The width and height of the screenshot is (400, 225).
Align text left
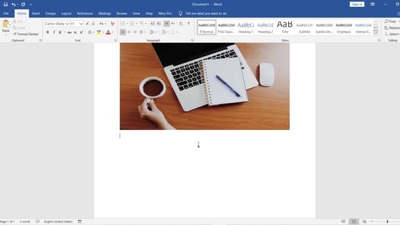tap(122, 32)
